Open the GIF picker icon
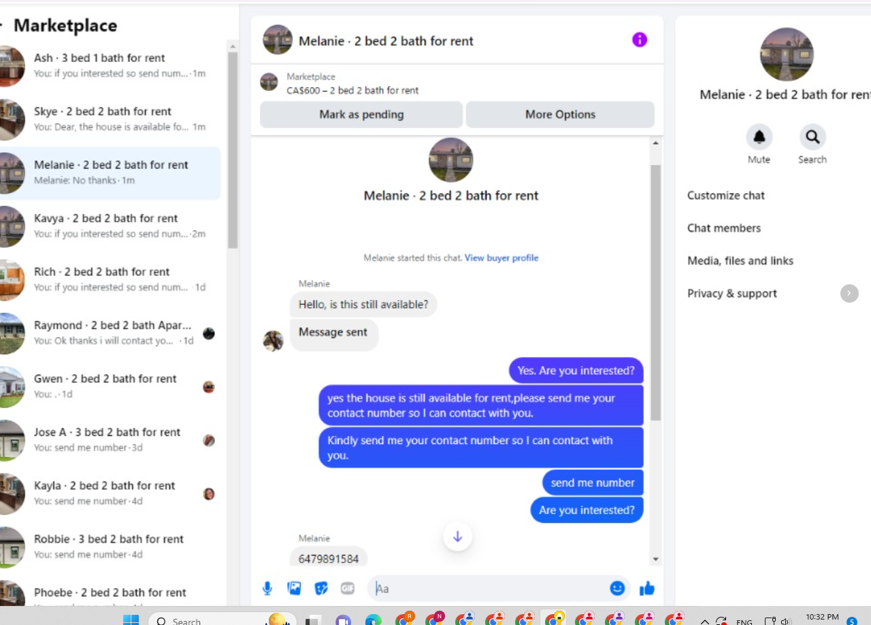The height and width of the screenshot is (625, 871). [x=348, y=588]
